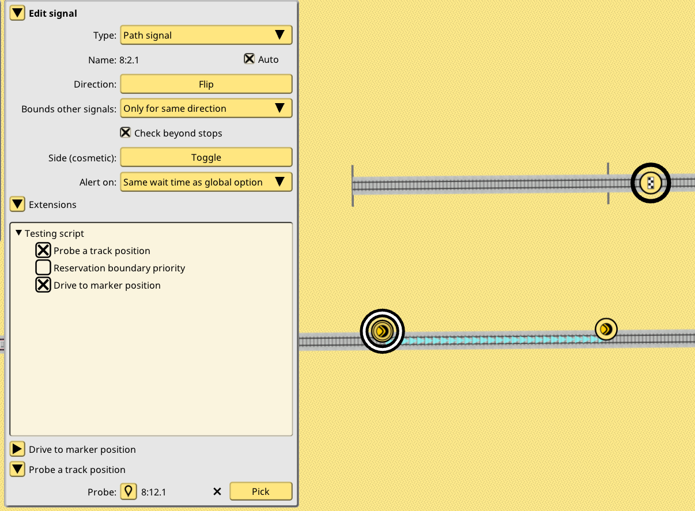The image size is (695, 511).
Task: Disable Probe a track position extension
Action: [43, 251]
